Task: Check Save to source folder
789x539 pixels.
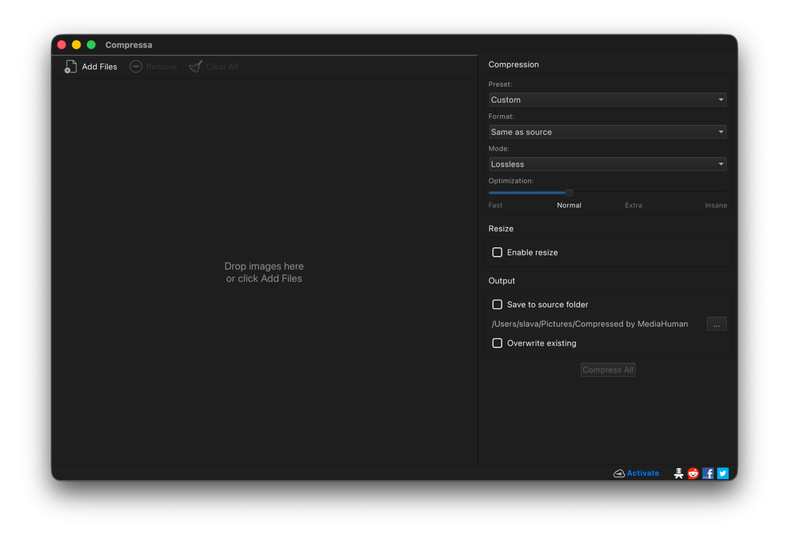Action: tap(497, 304)
